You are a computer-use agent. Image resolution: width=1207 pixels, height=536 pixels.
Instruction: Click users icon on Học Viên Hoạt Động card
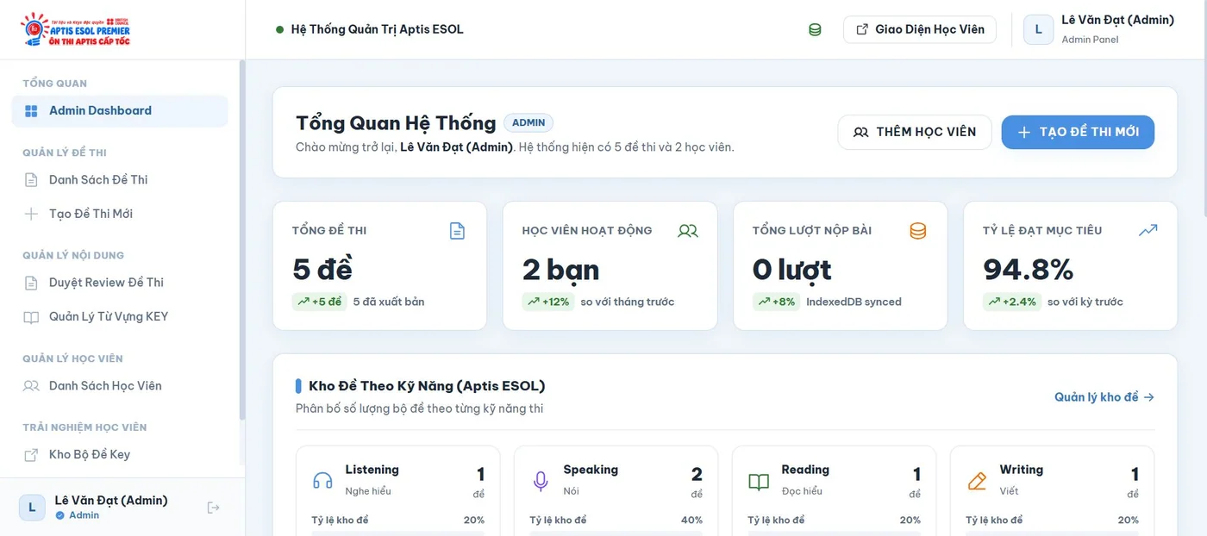click(688, 231)
